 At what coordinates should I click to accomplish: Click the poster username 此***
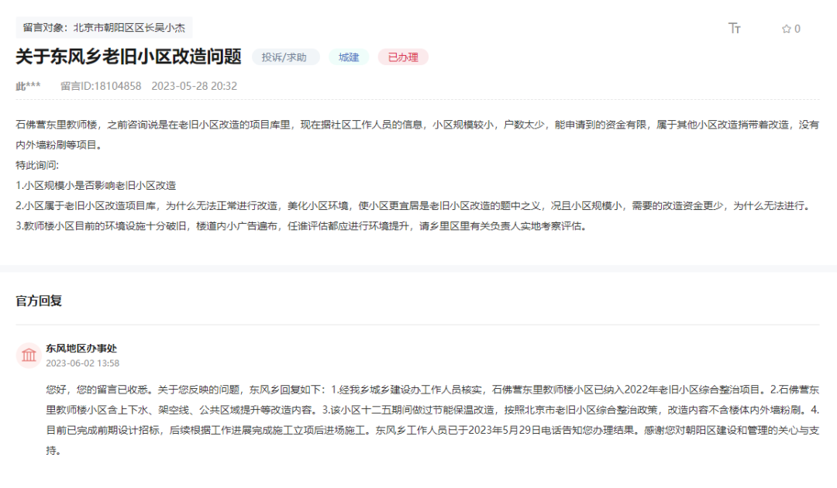(28, 86)
